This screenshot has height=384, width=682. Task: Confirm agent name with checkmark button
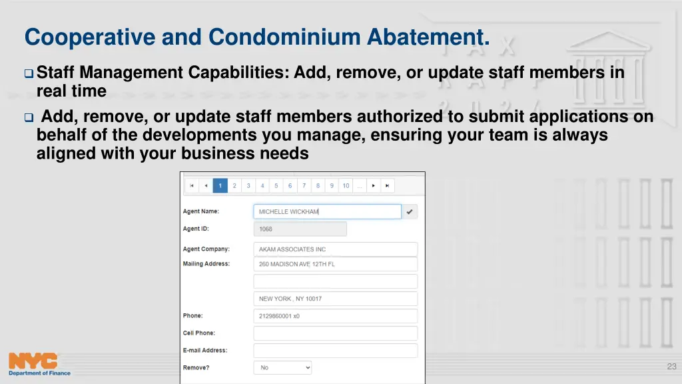(x=410, y=212)
